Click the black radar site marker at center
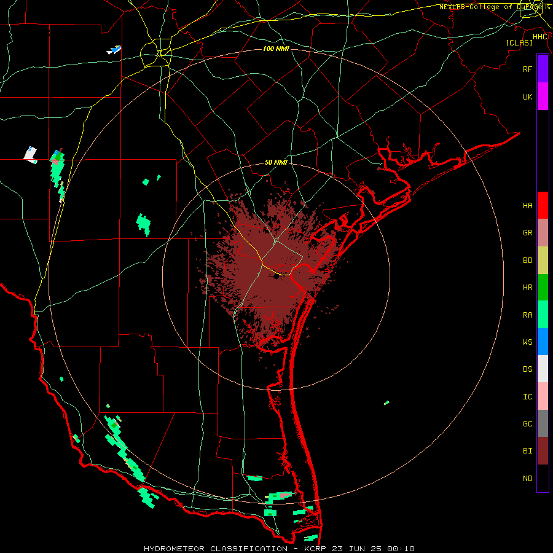The height and width of the screenshot is (553, 553). (276, 277)
